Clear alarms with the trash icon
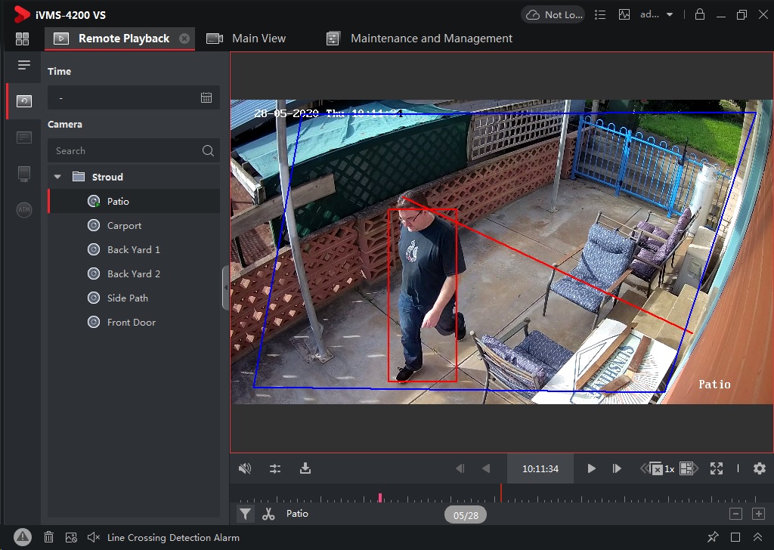Viewport: 774px width, 550px height. click(x=48, y=537)
